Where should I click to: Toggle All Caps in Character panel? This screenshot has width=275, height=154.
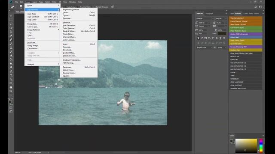tap(206, 38)
